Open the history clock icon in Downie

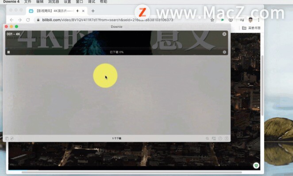point(220,138)
